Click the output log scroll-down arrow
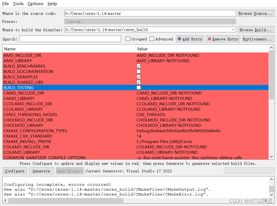Image resolution: width=277 pixels, height=206 pixels. [272, 194]
